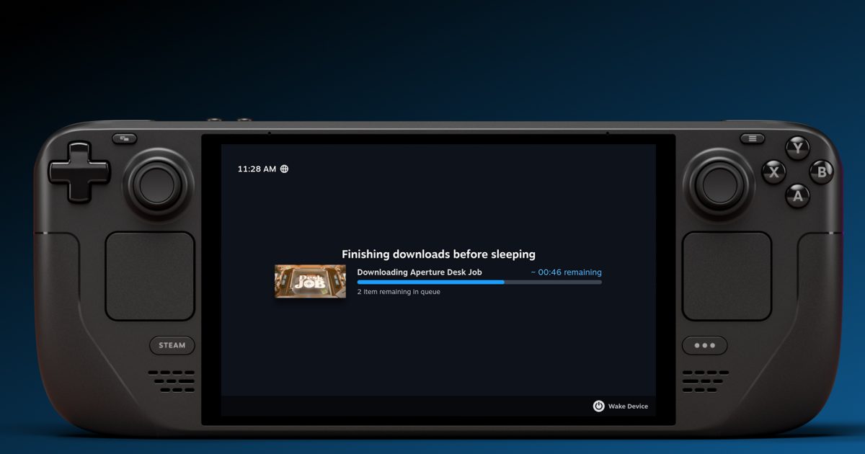Click the globe network icon beside the time
Image resolution: width=865 pixels, height=454 pixels.
284,169
